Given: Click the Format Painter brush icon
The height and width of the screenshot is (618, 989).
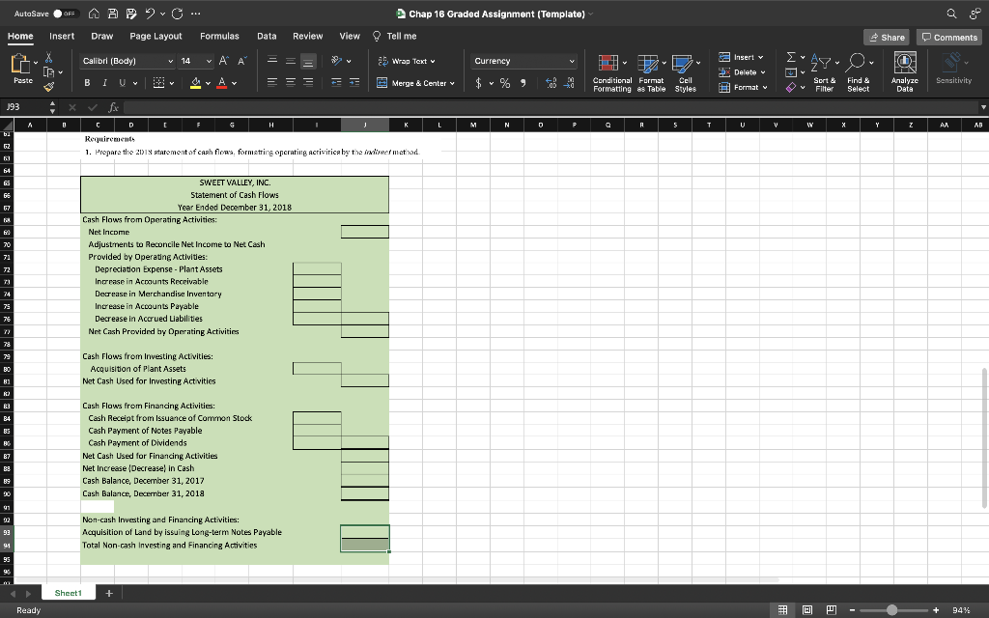Looking at the screenshot, I should click(48, 87).
